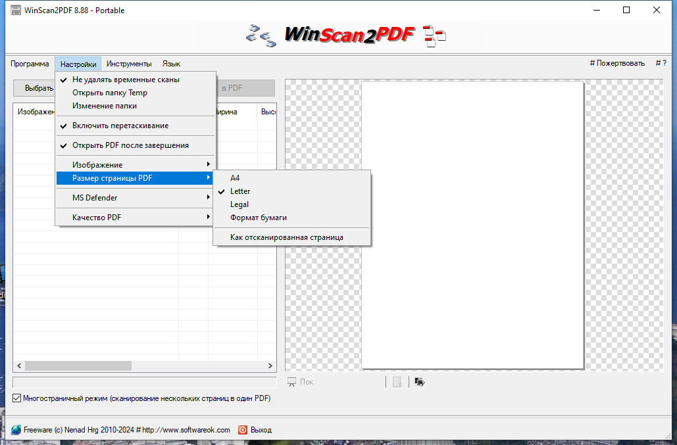This screenshot has height=445, width=677.
Task: Click Открыть папку Temp
Action: [136, 93]
